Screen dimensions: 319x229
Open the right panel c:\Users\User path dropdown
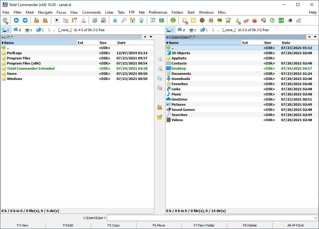pos(167,38)
